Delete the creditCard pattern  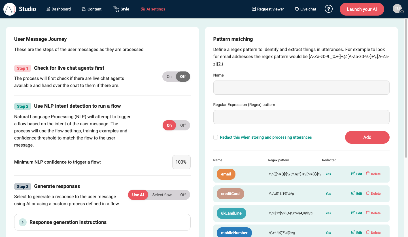coord(373,193)
